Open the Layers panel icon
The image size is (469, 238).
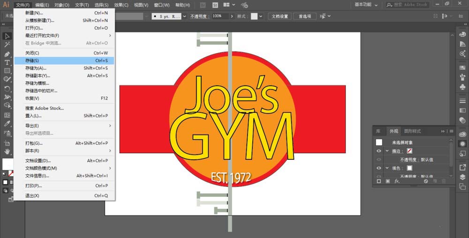click(x=462, y=177)
